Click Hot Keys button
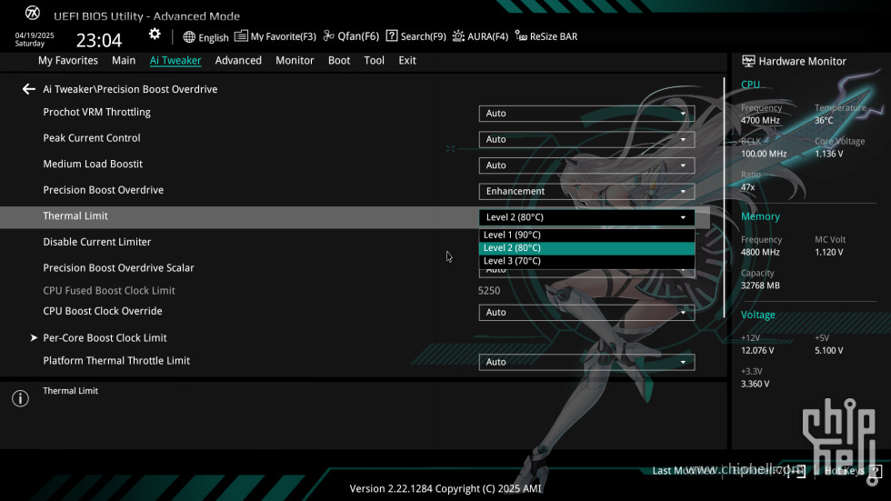Screen dimensions: 891x501 (845, 471)
